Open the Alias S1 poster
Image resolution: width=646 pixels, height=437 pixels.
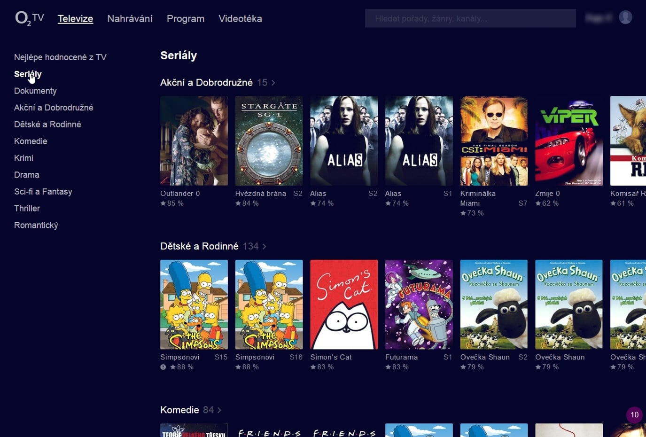point(419,141)
